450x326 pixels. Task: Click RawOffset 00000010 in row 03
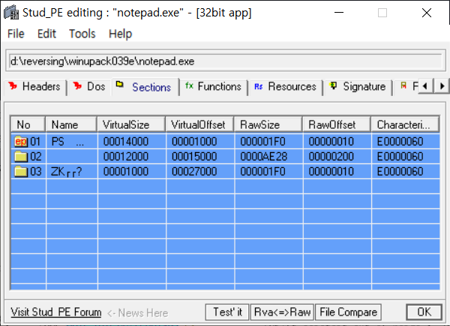331,172
